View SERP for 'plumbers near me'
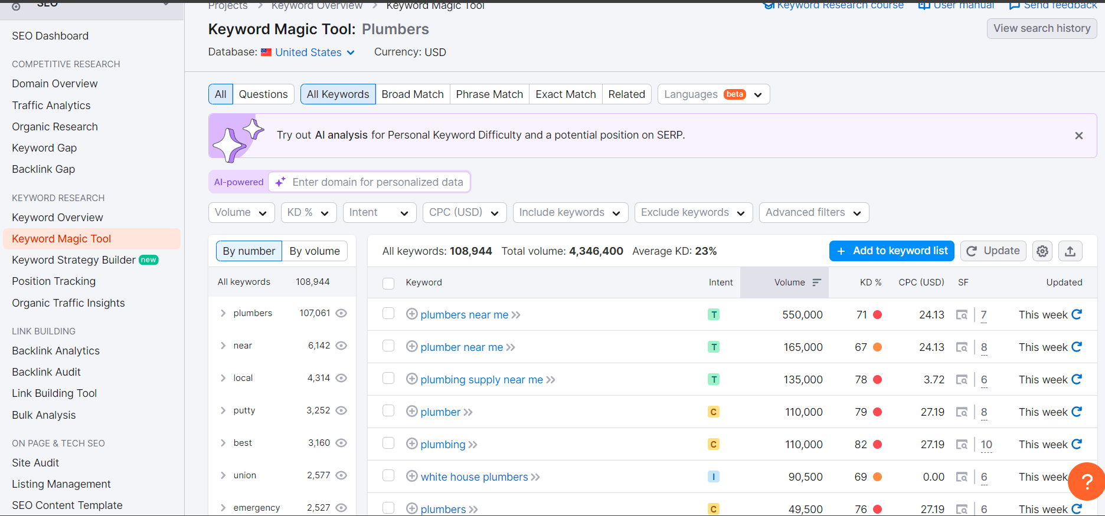Screen dimensions: 1105x516 coord(962,315)
